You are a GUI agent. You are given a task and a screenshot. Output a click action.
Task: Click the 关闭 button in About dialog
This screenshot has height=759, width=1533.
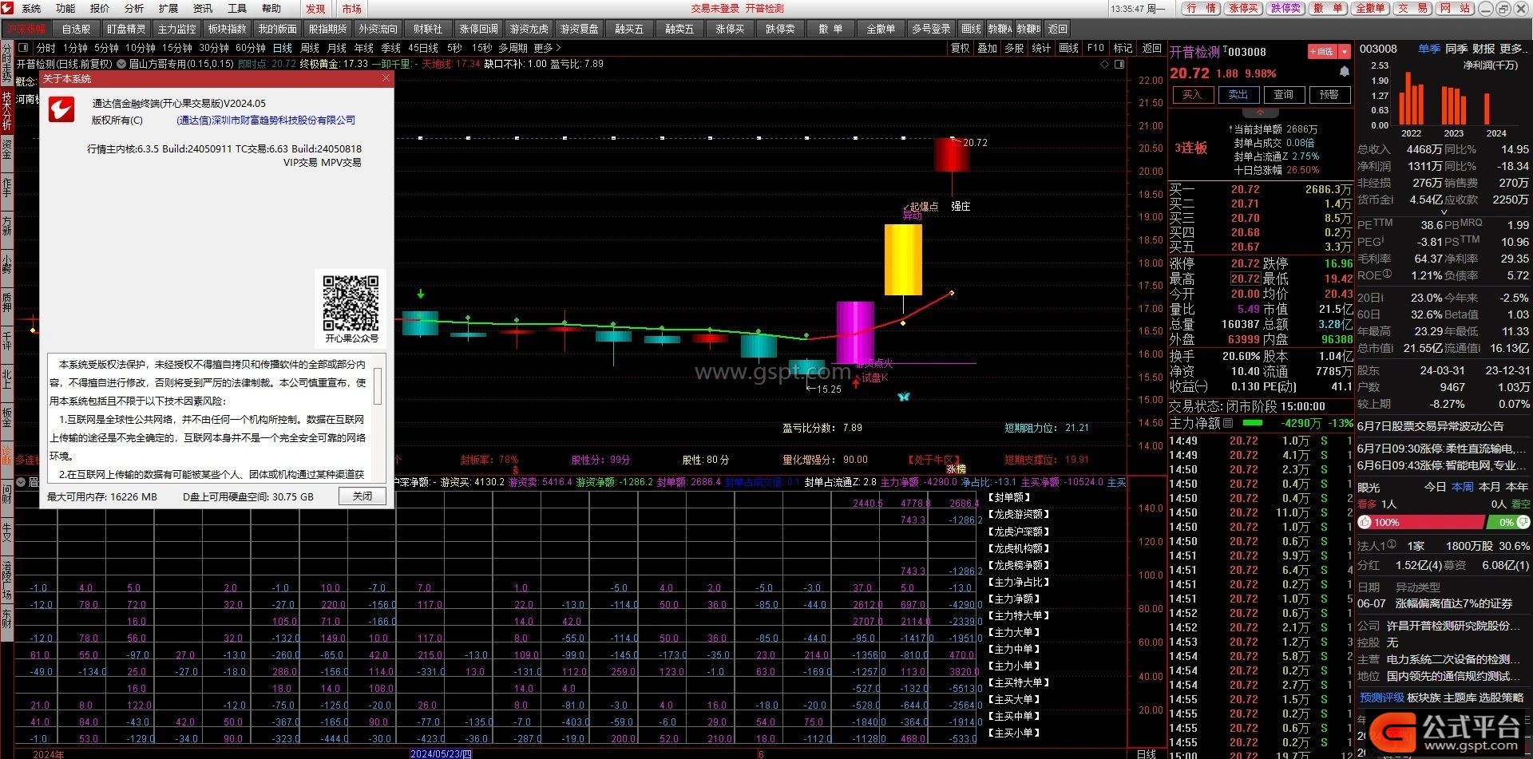[x=362, y=496]
